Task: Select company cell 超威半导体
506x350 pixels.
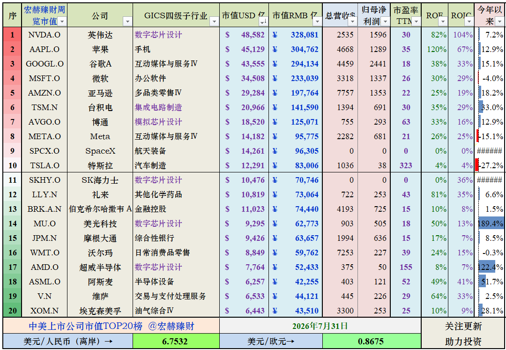Action: (100, 267)
